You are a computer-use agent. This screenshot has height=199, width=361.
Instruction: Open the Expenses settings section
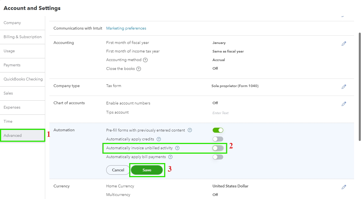click(x=12, y=107)
